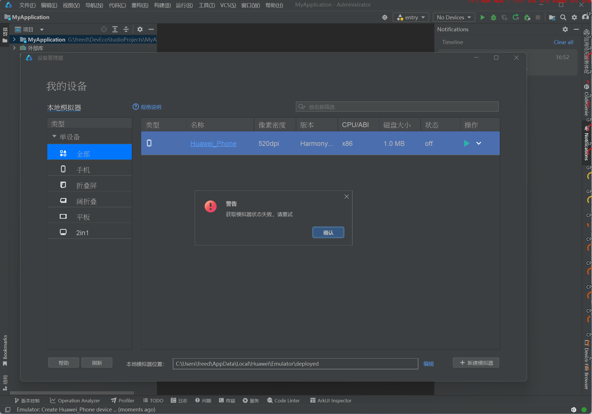Click the phone type icon in Huawei_Phone row
Image resolution: width=592 pixels, height=414 pixels.
[149, 143]
